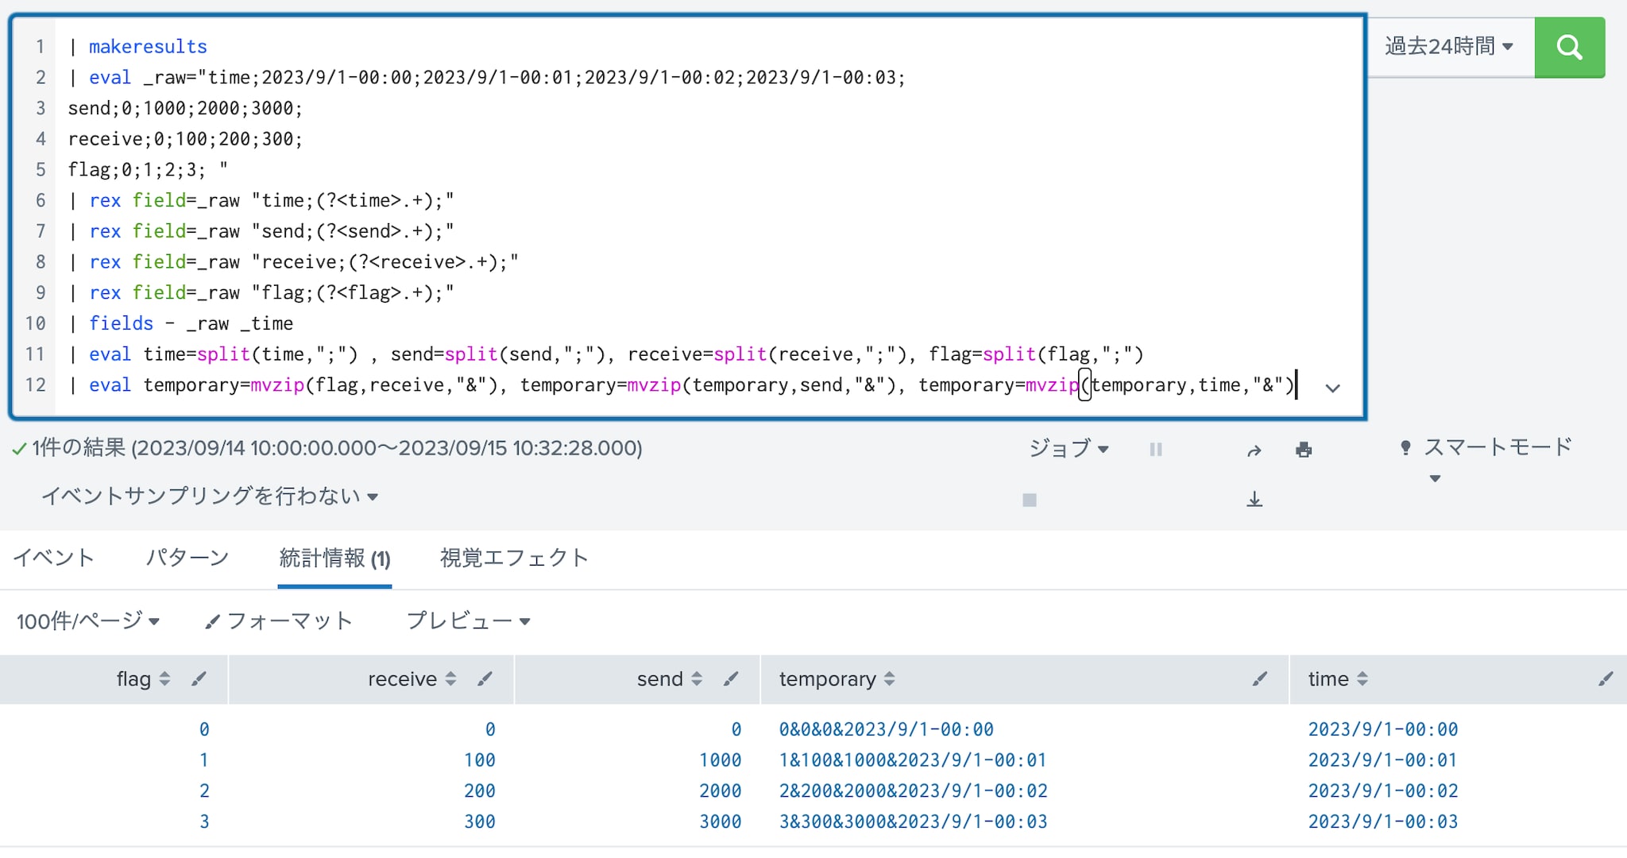This screenshot has width=1627, height=858.
Task: Click temporary value 3&300&3000&2023/9/1-00:03
Action: (914, 822)
